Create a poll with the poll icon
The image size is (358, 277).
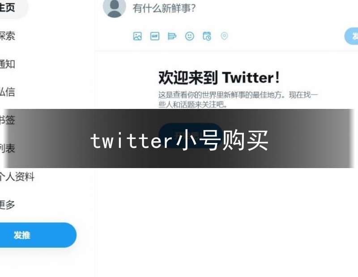click(x=172, y=36)
